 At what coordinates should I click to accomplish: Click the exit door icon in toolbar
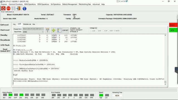pyautogui.click(x=19, y=8)
